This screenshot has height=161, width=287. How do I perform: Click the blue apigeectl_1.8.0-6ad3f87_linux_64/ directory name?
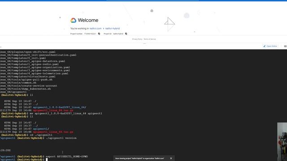pyautogui.click(x=60, y=107)
